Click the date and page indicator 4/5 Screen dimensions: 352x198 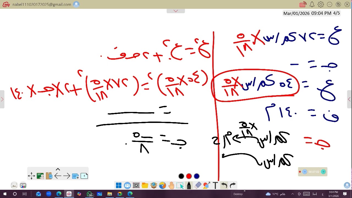[x=312, y=13]
